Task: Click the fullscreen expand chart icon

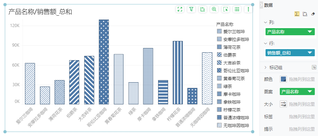Action: click(180, 9)
